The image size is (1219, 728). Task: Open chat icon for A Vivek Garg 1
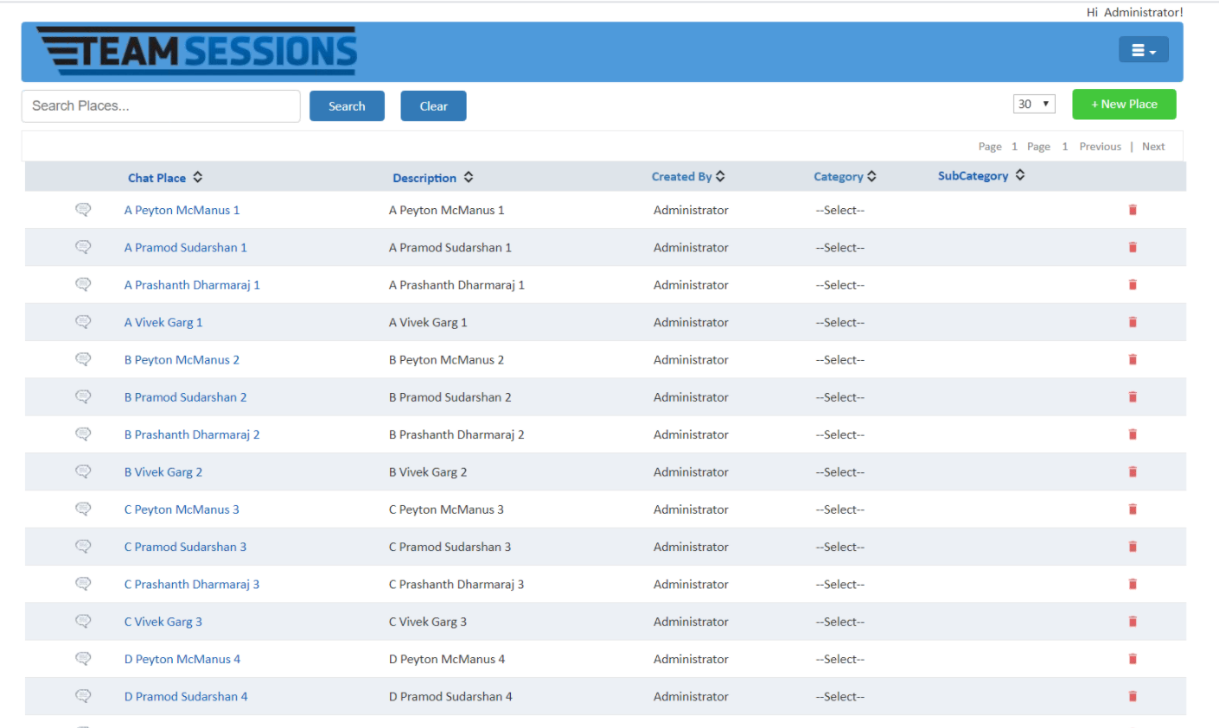pyautogui.click(x=83, y=321)
